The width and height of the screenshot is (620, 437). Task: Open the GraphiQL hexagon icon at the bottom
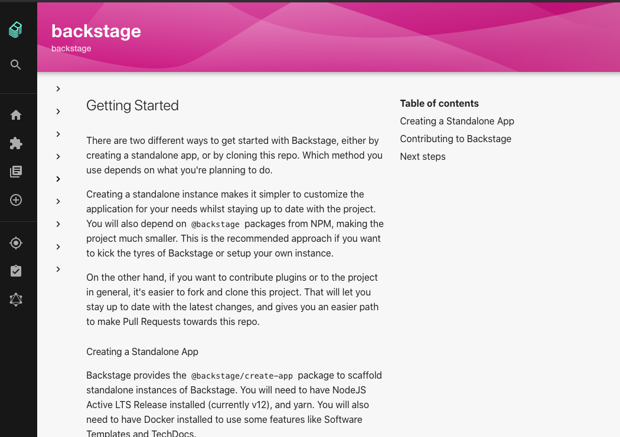pyautogui.click(x=15, y=300)
